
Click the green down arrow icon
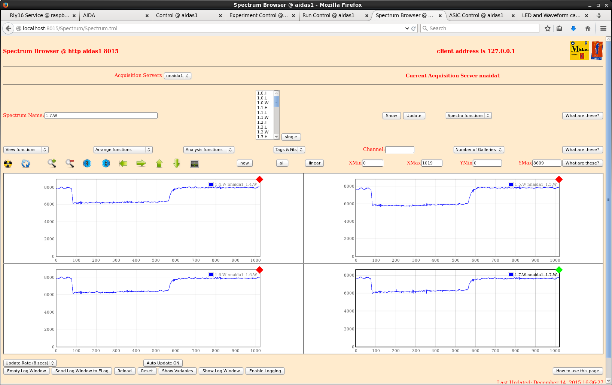click(177, 163)
